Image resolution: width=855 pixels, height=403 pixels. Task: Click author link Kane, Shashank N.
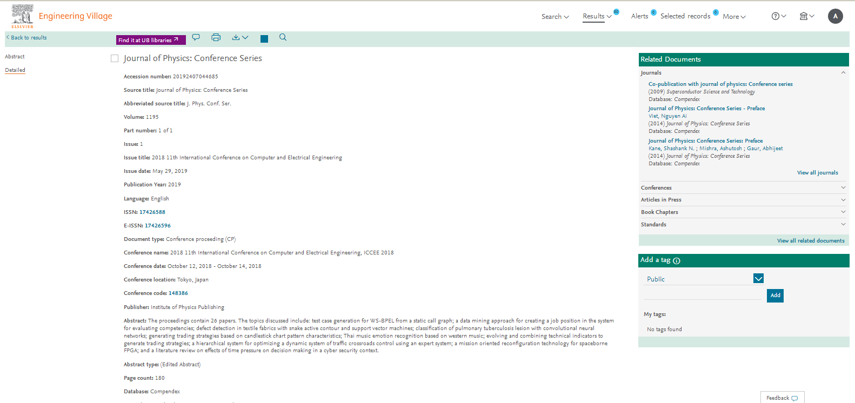(672, 149)
